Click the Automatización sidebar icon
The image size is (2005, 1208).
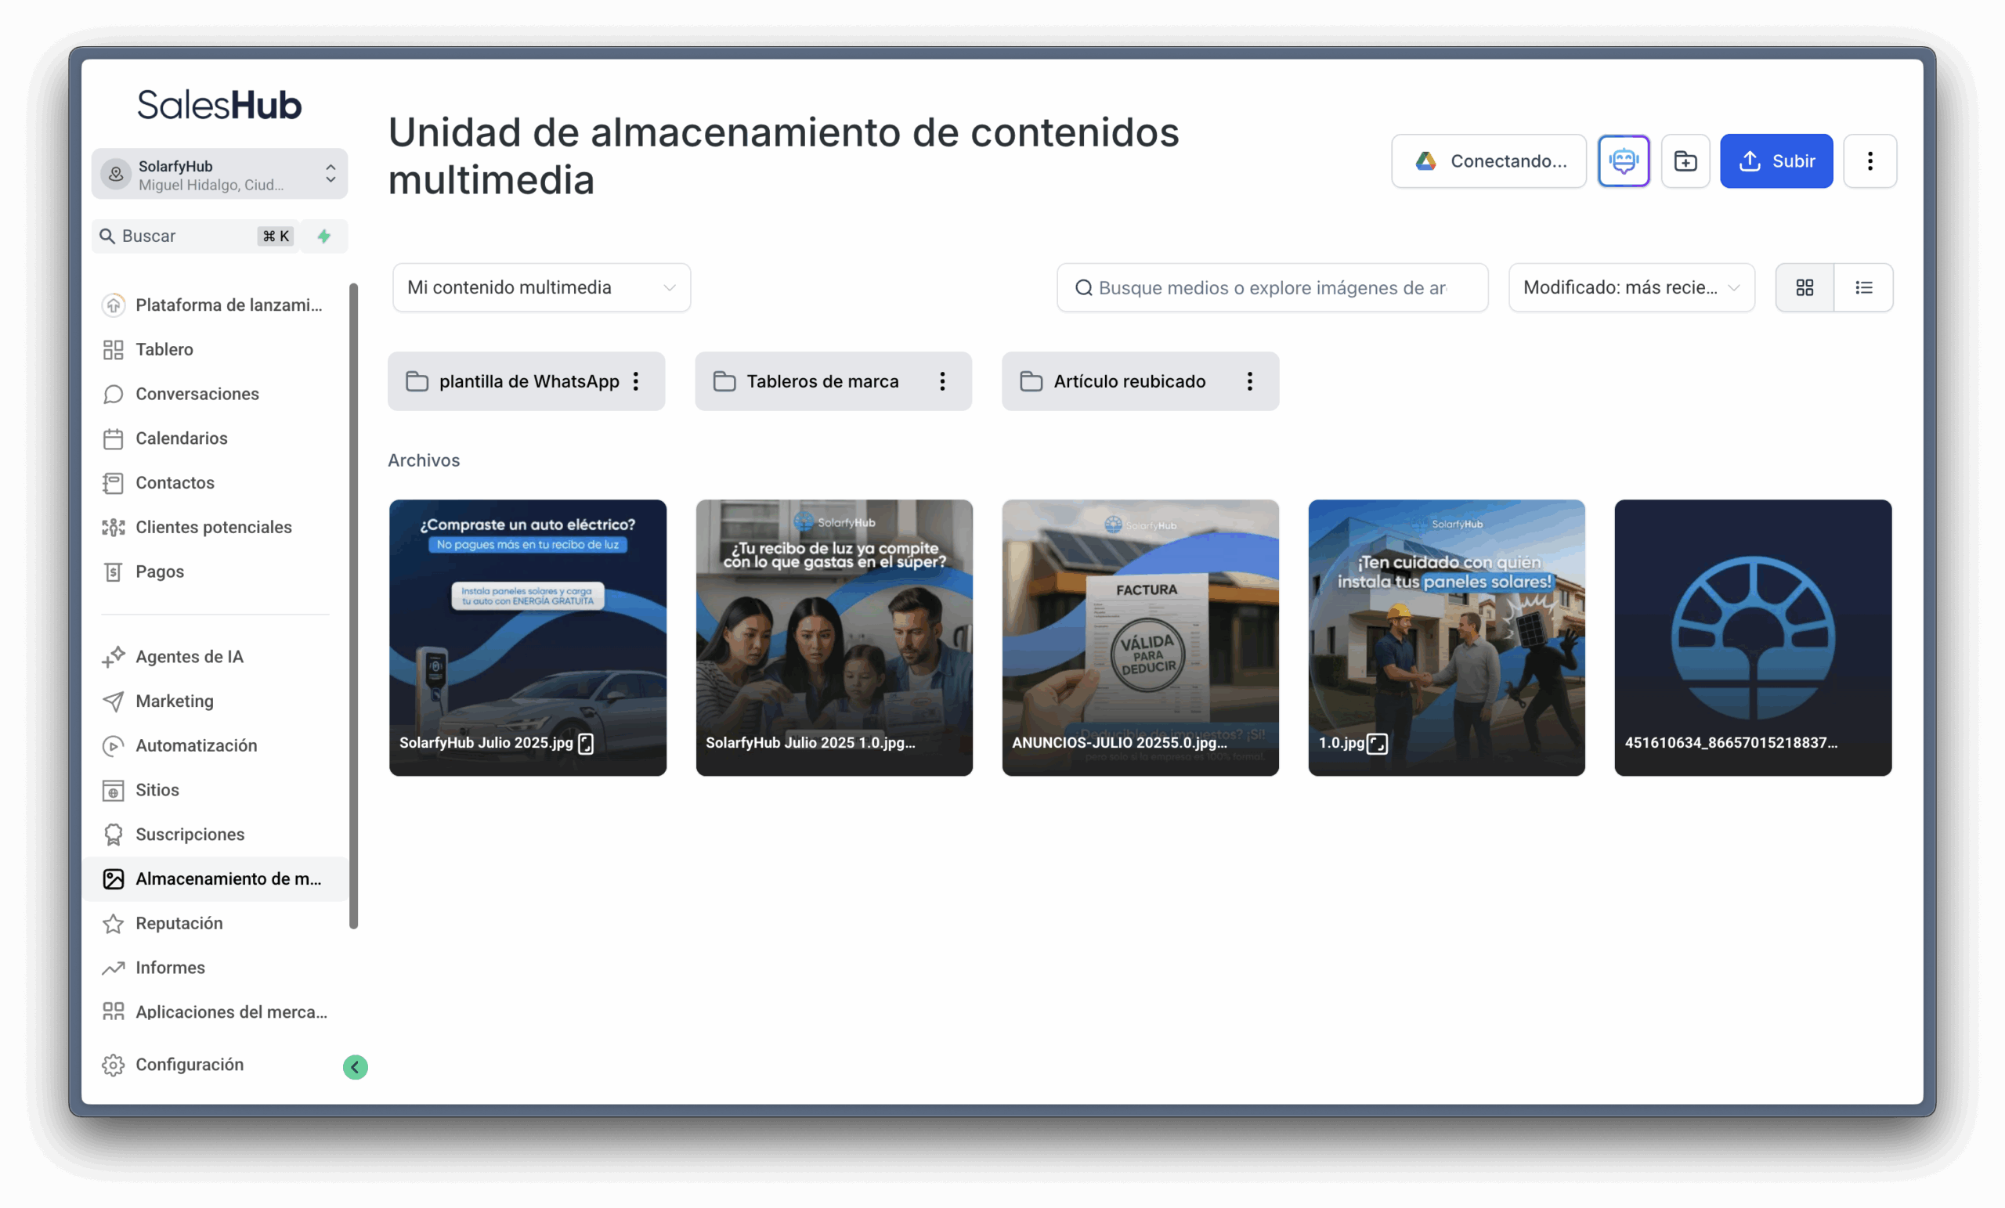(113, 746)
